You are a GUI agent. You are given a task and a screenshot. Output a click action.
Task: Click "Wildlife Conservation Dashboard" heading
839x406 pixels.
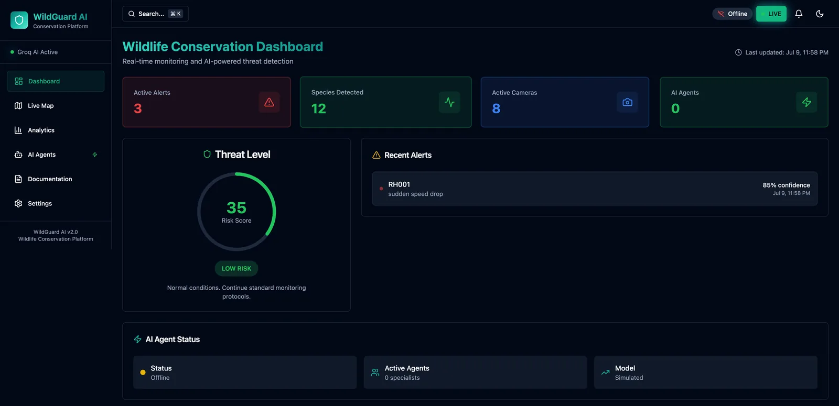[223, 47]
